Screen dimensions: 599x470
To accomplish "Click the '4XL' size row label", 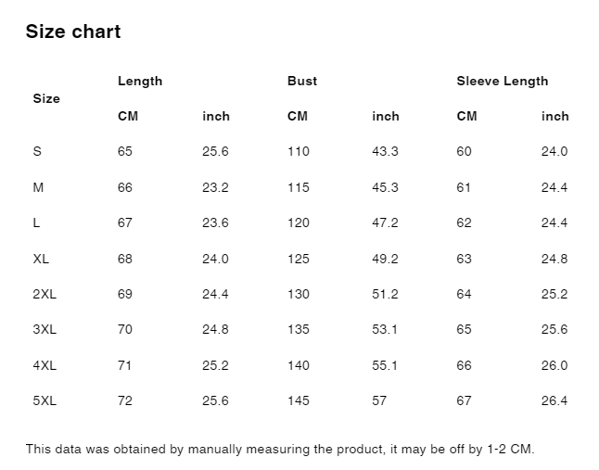I will pyautogui.click(x=45, y=365).
